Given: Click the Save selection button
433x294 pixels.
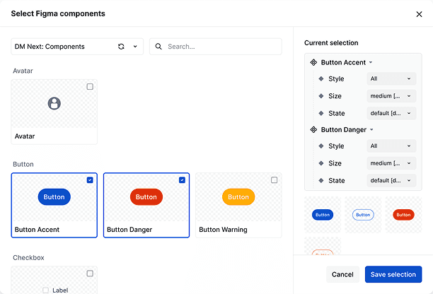Looking at the screenshot, I should 393,274.
